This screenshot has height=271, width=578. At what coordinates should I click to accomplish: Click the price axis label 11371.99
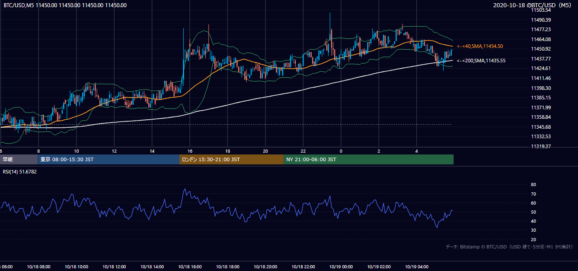tap(541, 107)
